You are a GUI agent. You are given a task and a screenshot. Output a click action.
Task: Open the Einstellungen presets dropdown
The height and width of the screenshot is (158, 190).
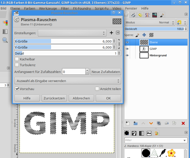click(x=72, y=33)
